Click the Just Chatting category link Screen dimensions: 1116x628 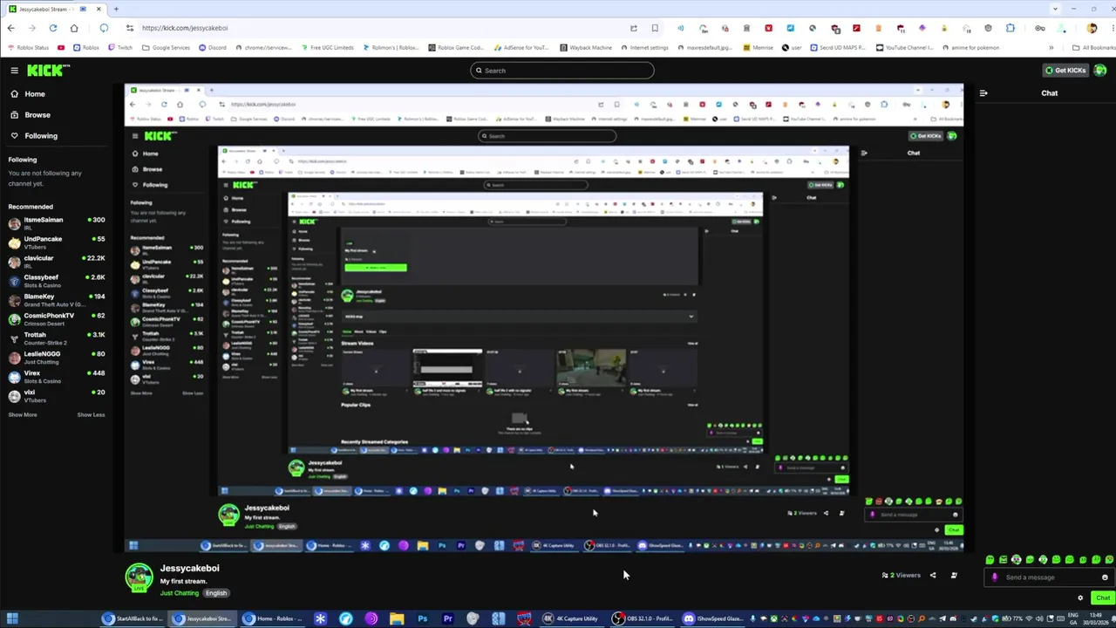180,593
